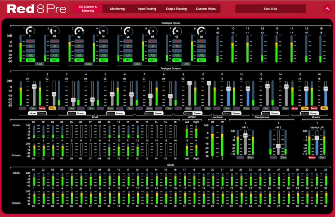Dim analogue output 1

point(33,108)
